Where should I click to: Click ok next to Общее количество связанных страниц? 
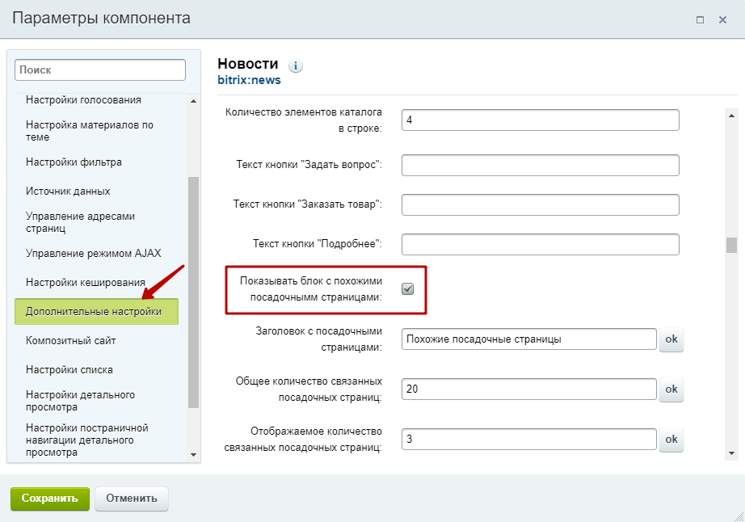pos(671,389)
